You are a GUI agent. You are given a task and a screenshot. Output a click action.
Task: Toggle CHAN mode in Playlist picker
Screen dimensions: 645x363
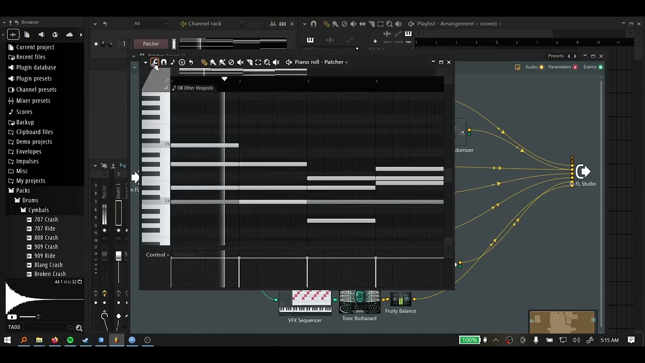coord(399,41)
